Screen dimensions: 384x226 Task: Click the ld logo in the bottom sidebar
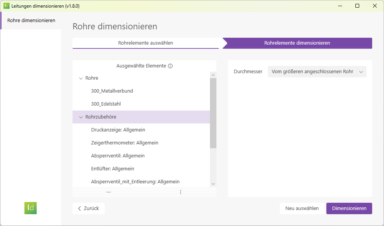pos(30,208)
